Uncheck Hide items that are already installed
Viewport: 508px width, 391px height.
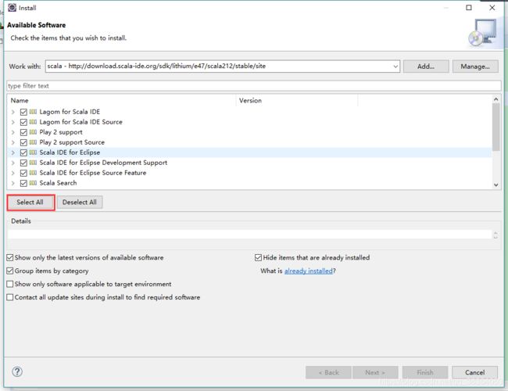[x=258, y=258]
